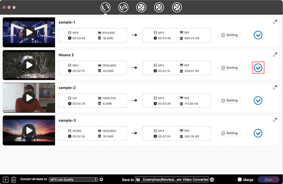The image size is (283, 184).
Task: Click the 565.26 KB output size
Action: 192,137
